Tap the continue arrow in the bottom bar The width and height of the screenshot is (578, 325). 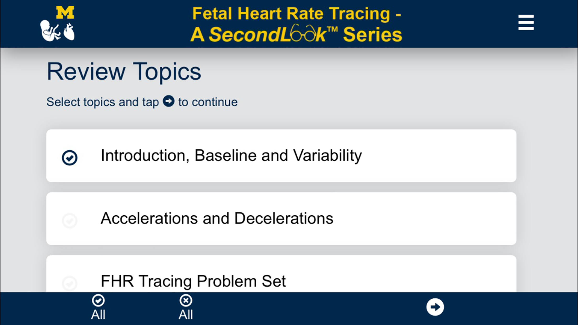tap(435, 308)
